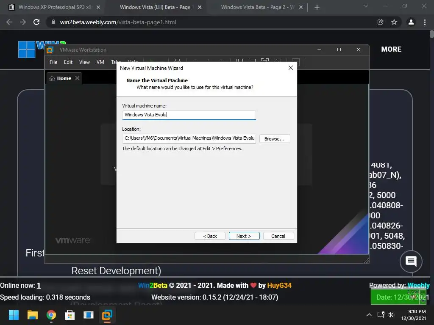Switch to the Windows XP Professional SP3 browser tab
Image resolution: width=434 pixels, height=325 pixels.
pos(55,7)
